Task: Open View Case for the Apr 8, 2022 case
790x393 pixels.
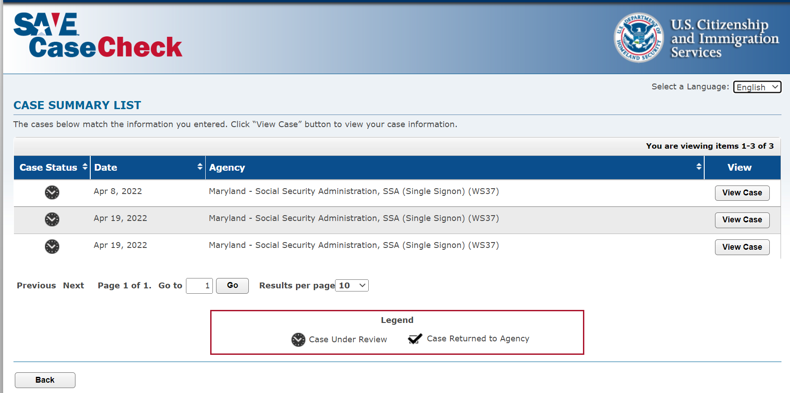Action: pyautogui.click(x=742, y=193)
